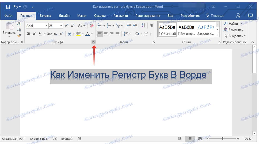Apply shading with paint bucket icon

click(137, 34)
